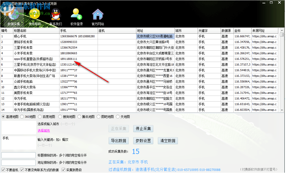
Task: Switch to 腾讯地图 data source
Action: click(80, 116)
